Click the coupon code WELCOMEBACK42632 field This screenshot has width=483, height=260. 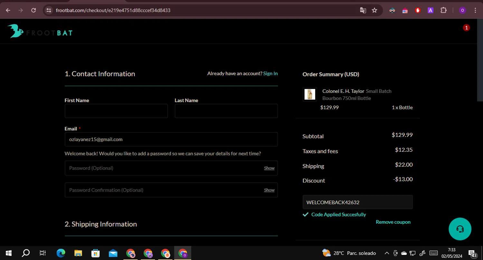357,202
